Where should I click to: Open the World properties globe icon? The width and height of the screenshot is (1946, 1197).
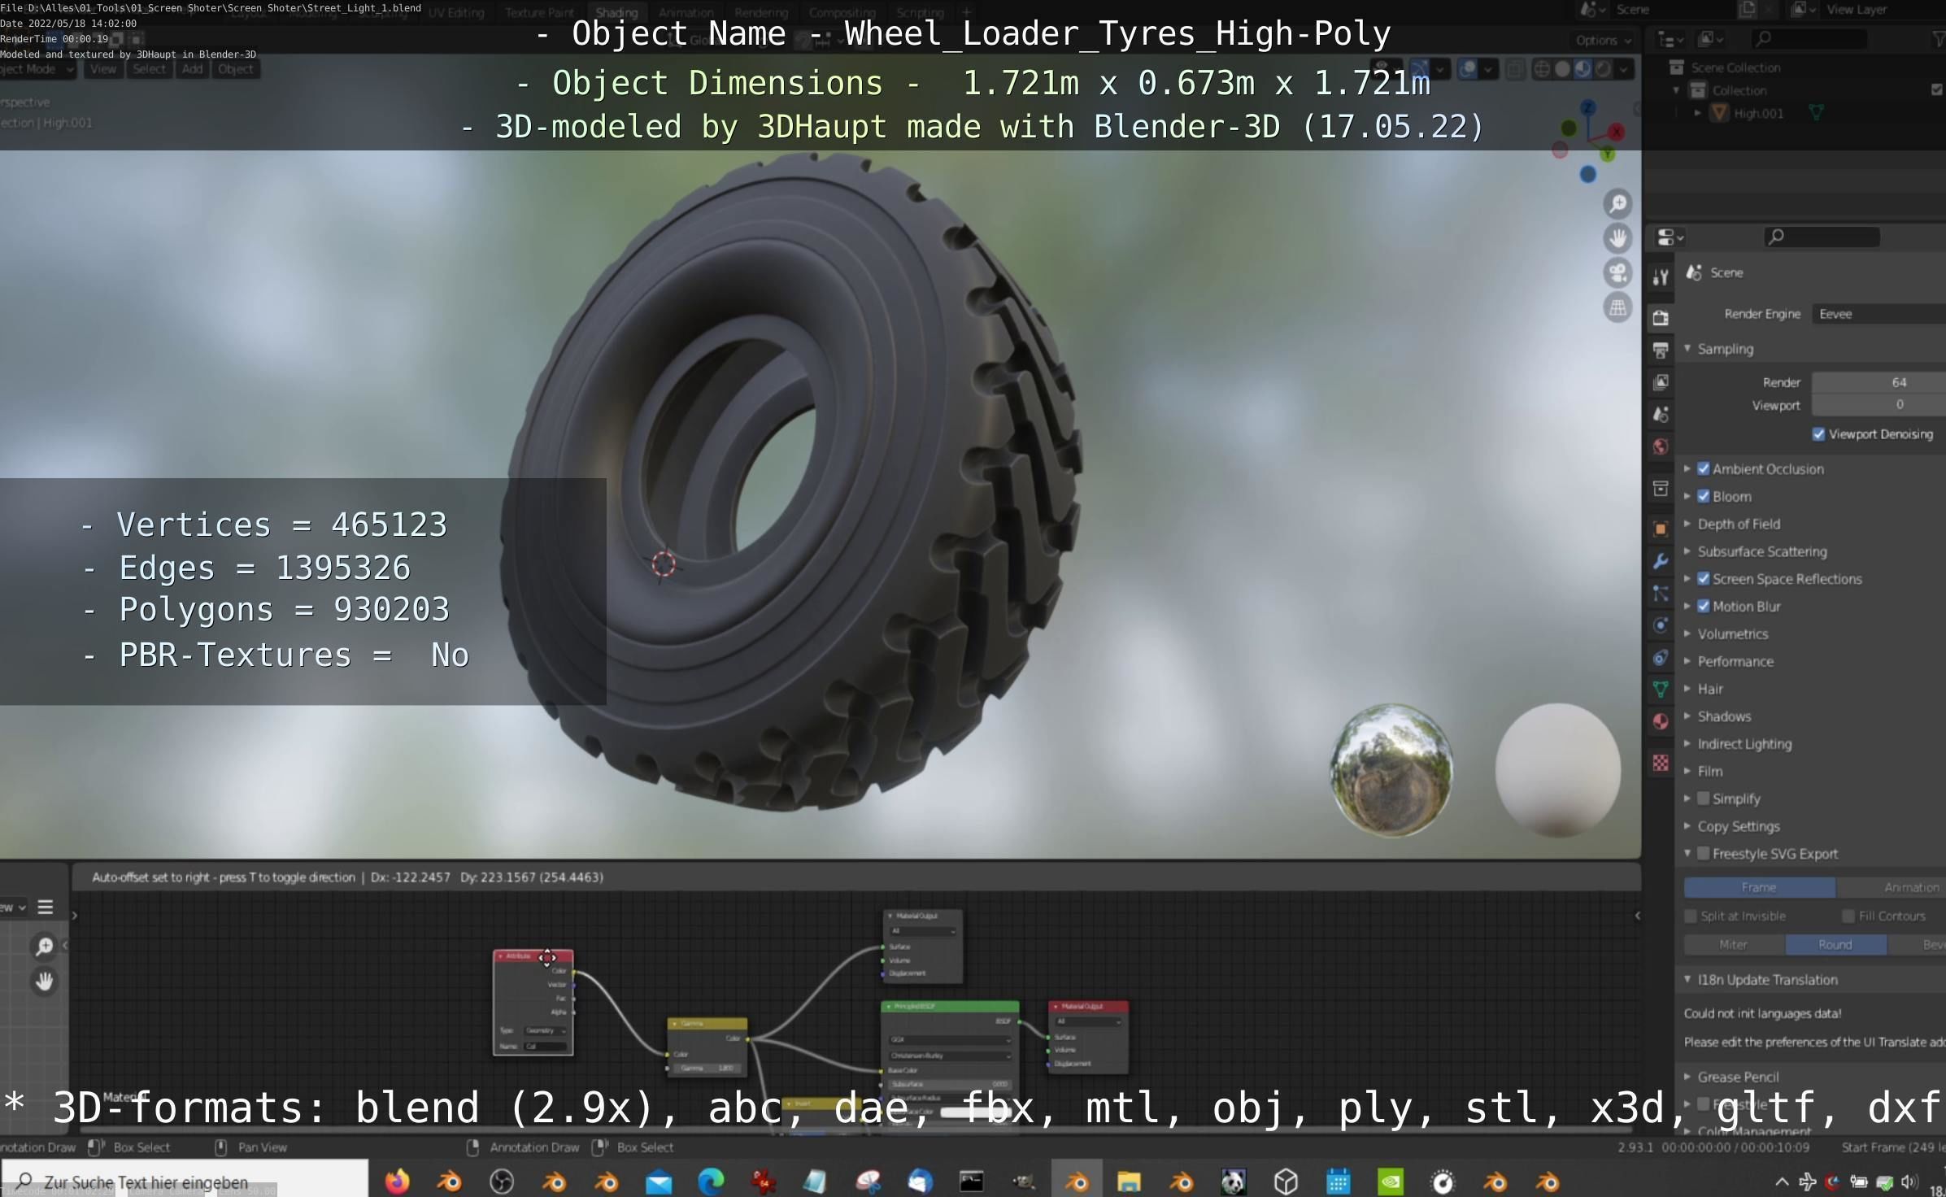[1661, 446]
